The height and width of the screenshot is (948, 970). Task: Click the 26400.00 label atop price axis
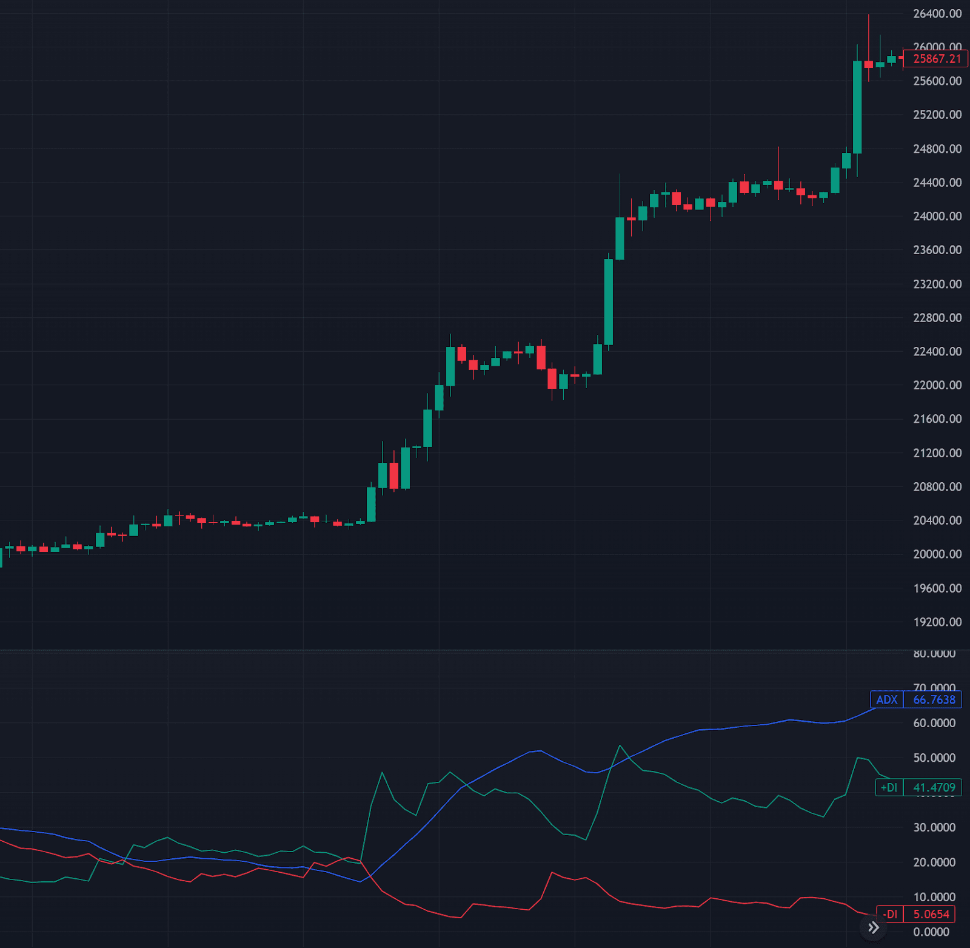click(x=937, y=13)
